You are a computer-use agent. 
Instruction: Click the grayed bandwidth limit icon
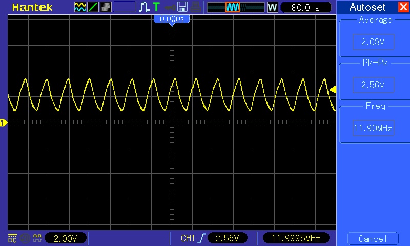coord(25,238)
